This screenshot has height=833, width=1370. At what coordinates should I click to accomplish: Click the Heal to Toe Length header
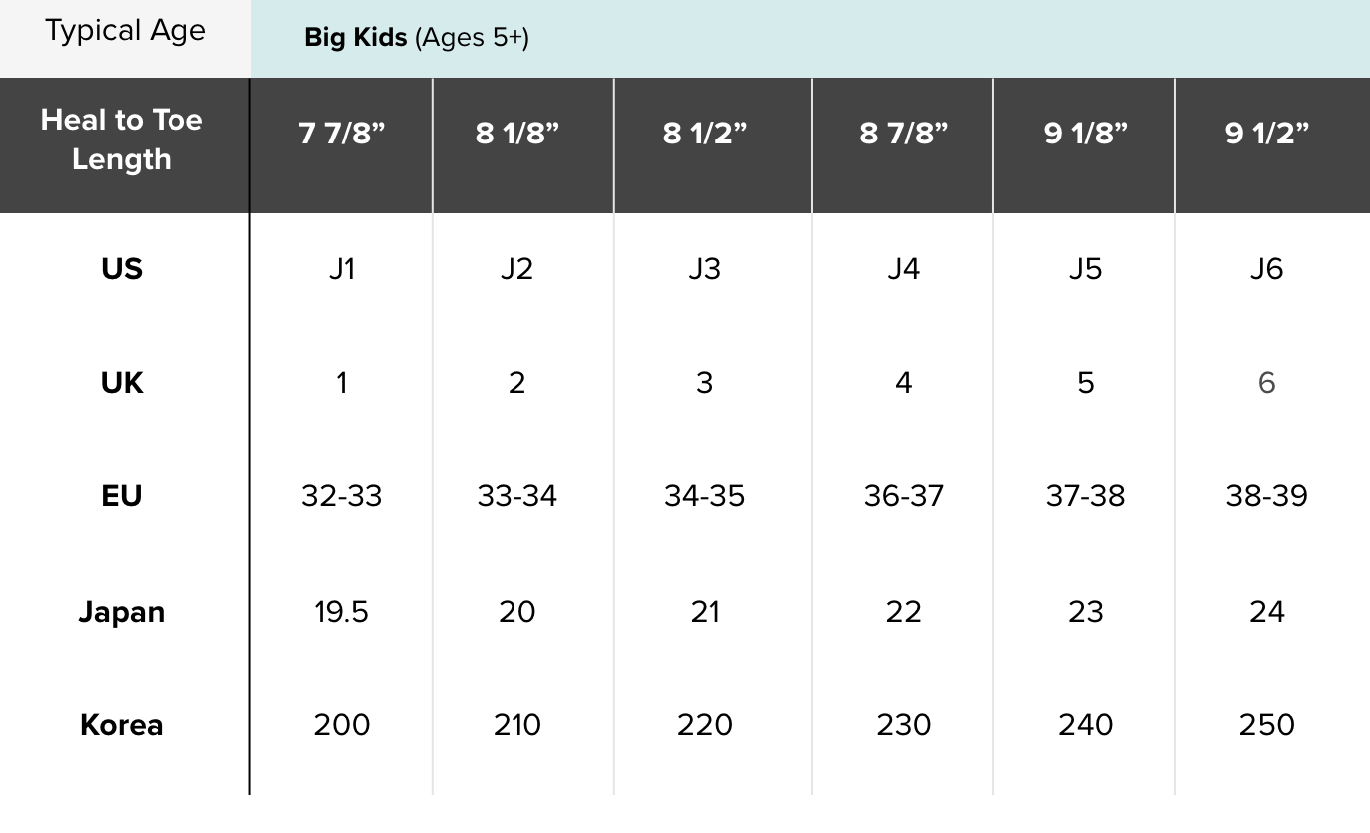122,139
